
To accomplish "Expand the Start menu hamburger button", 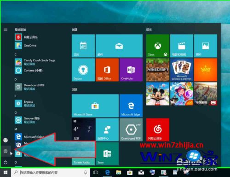I will click(6, 29).
